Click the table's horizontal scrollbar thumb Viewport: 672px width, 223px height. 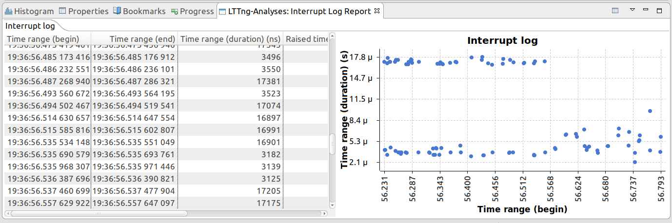[x=99, y=213]
